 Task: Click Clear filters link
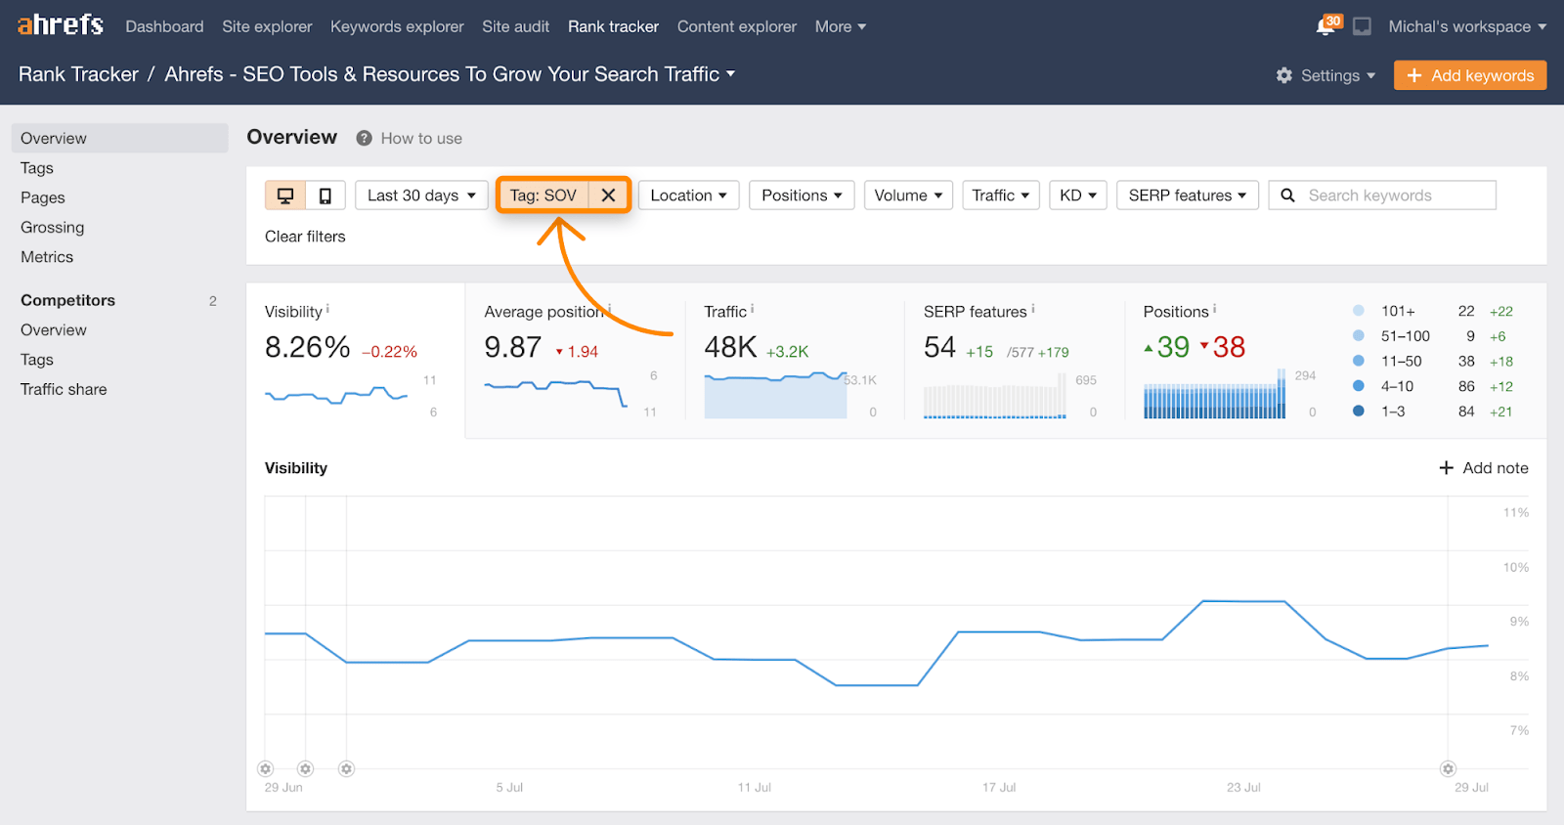click(305, 237)
